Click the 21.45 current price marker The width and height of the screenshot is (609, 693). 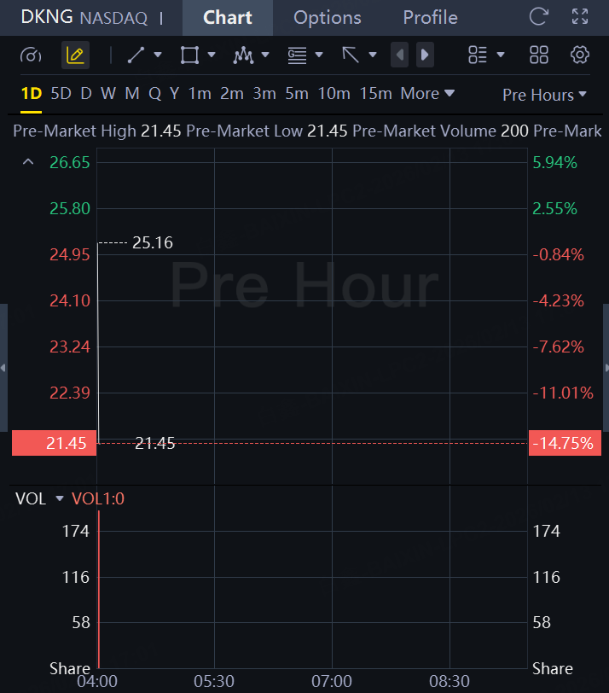(x=54, y=443)
